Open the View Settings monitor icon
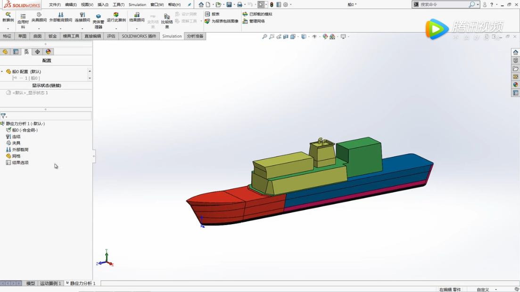520x292 pixels. (x=343, y=36)
